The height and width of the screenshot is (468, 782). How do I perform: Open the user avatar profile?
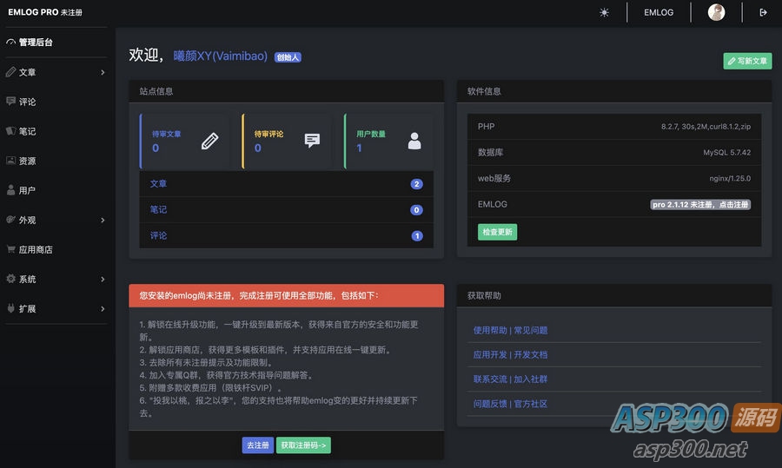click(716, 12)
